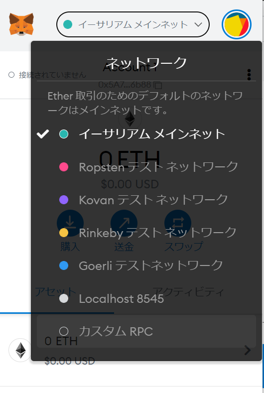Open the account avatar menu
The height and width of the screenshot is (393, 264).
[237, 24]
